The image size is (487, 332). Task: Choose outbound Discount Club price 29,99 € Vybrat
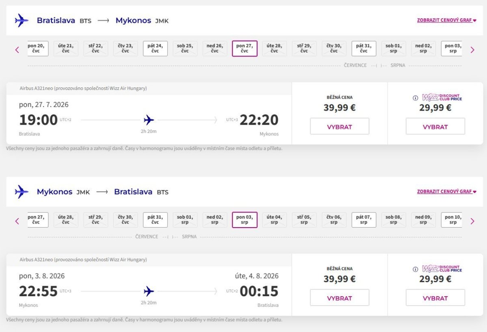tap(435, 126)
